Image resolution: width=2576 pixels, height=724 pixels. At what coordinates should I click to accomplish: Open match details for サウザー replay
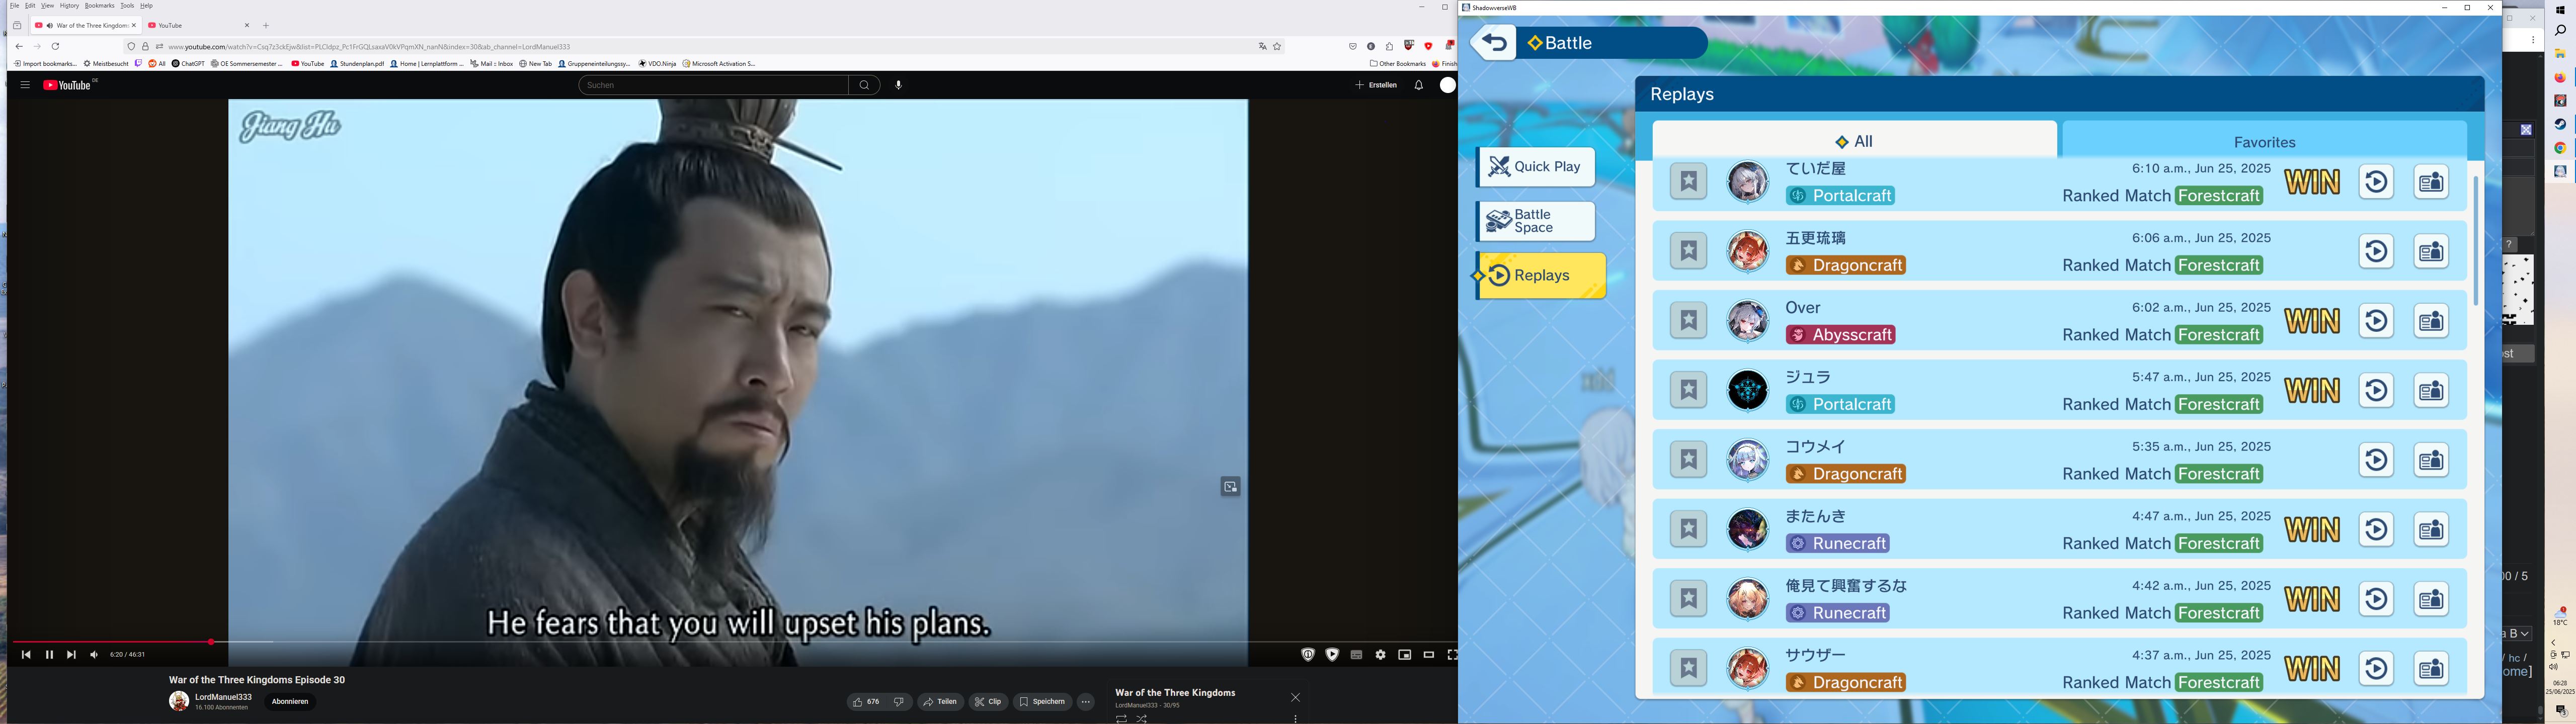click(x=2431, y=668)
